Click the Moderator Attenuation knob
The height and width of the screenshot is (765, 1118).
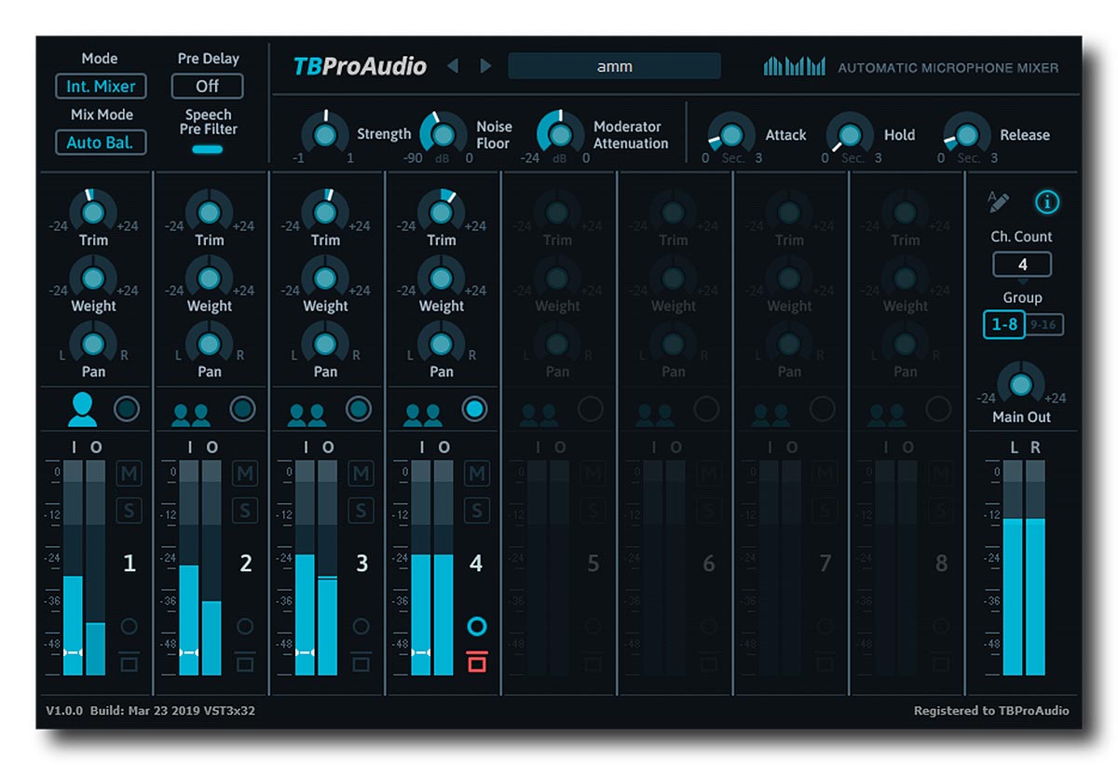(560, 135)
